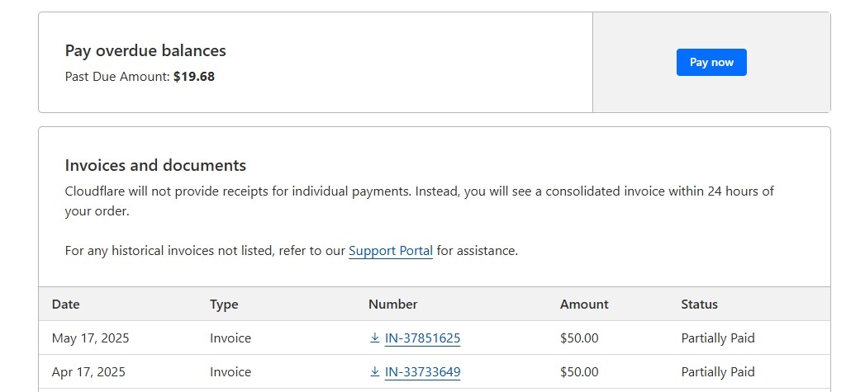The width and height of the screenshot is (865, 392).
Task: Click download icon for invoice IN-33733649
Action: coord(374,371)
